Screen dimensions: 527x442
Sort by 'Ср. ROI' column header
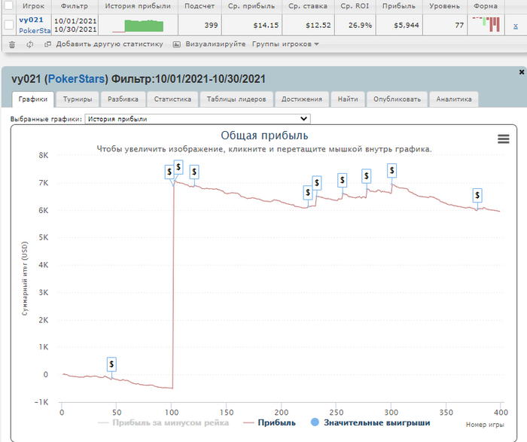pos(355,6)
